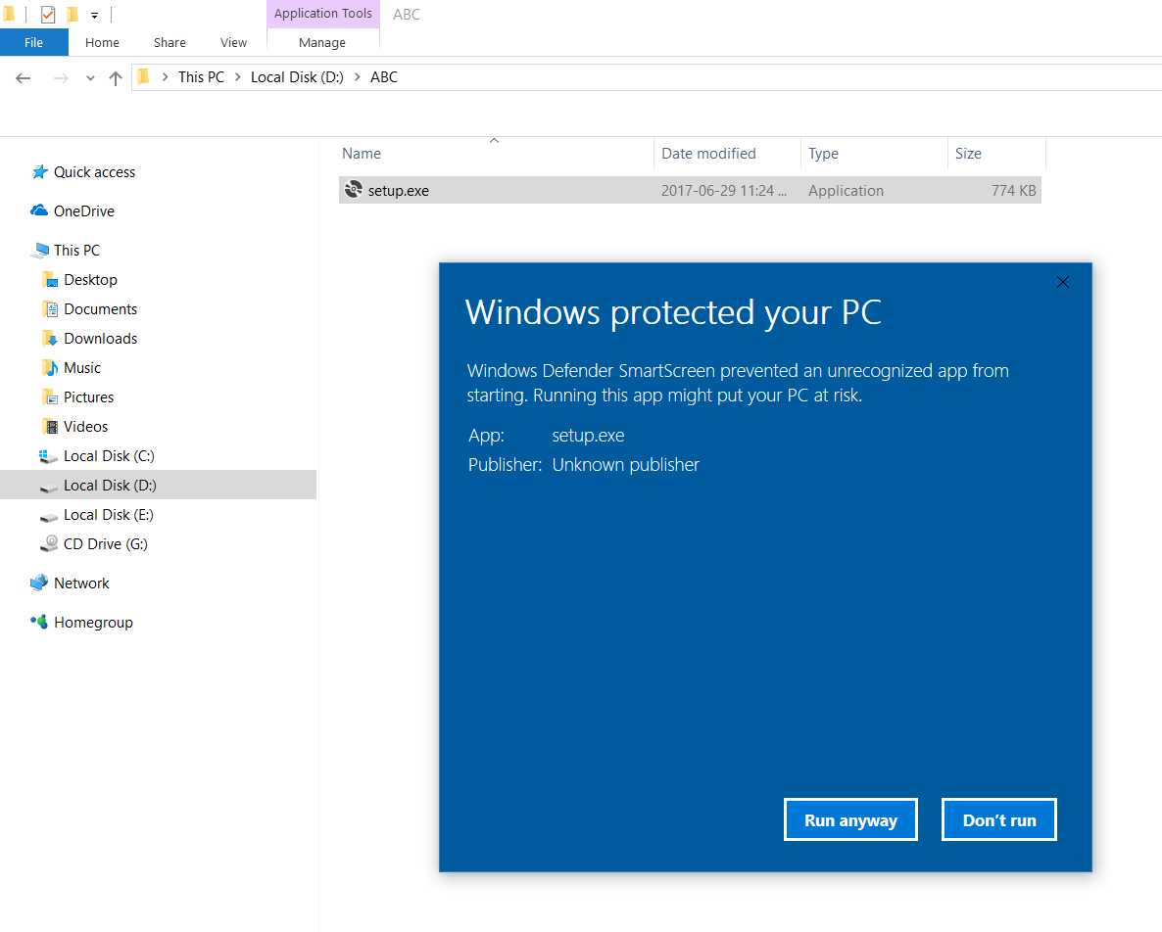This screenshot has width=1162, height=932.
Task: Expand the chevron after This PC breadcrumb
Action: pyautogui.click(x=238, y=77)
